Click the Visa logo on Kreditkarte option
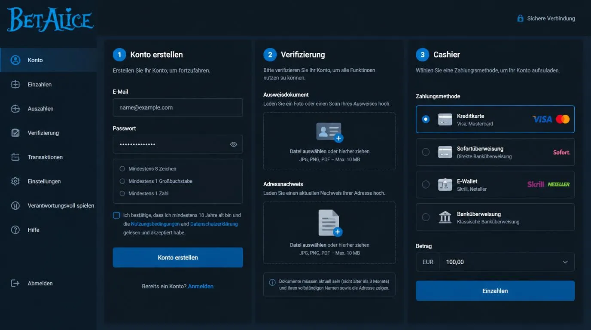Screen dimensions: 591x330 tap(542, 119)
